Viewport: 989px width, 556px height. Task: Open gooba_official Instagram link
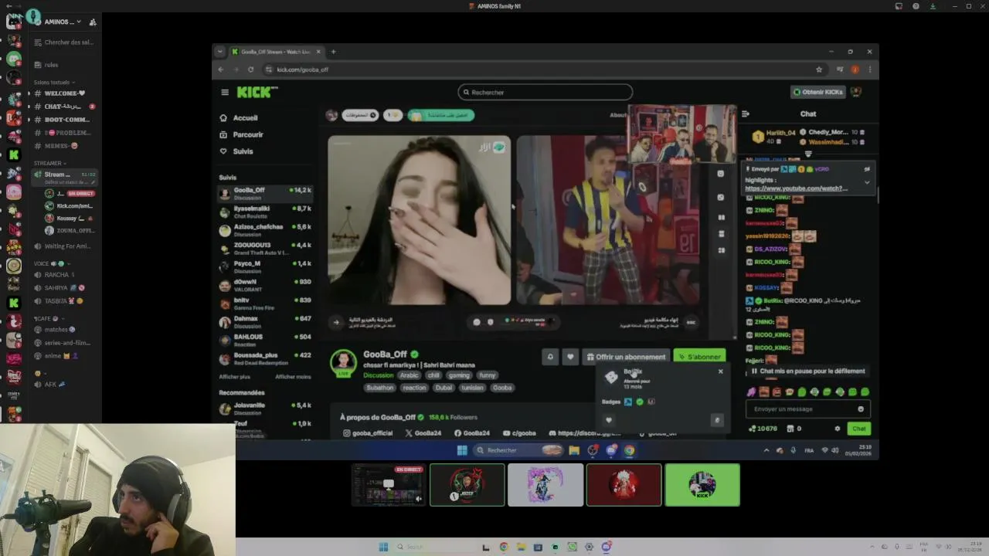(x=367, y=433)
